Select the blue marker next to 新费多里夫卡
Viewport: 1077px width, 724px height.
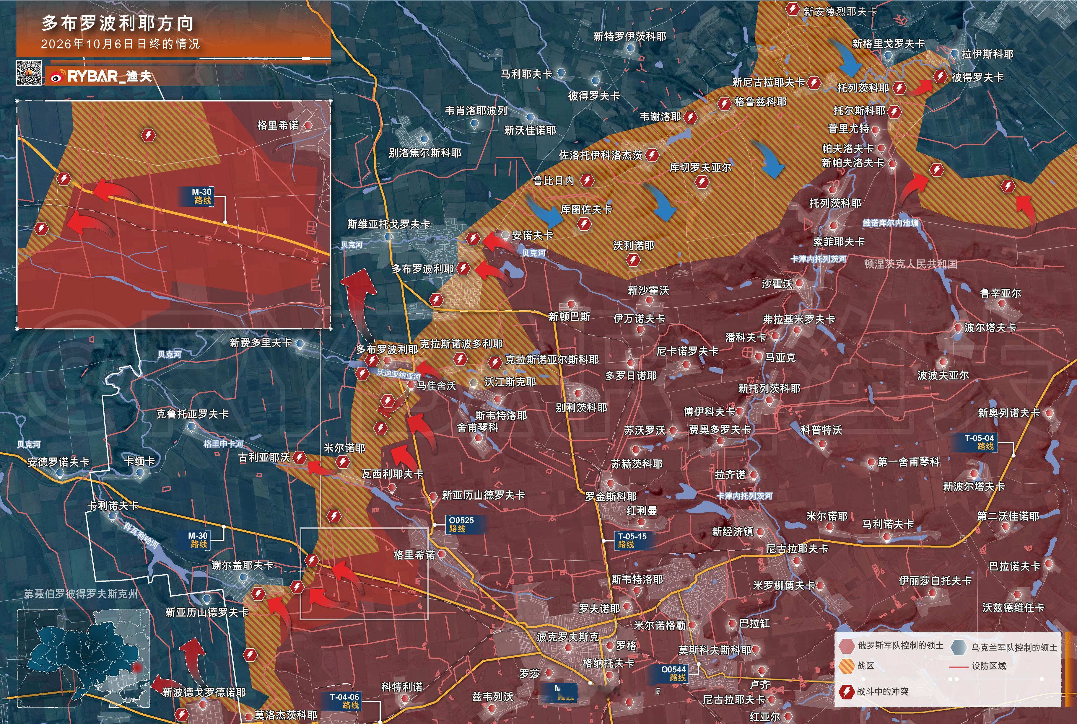tap(300, 343)
